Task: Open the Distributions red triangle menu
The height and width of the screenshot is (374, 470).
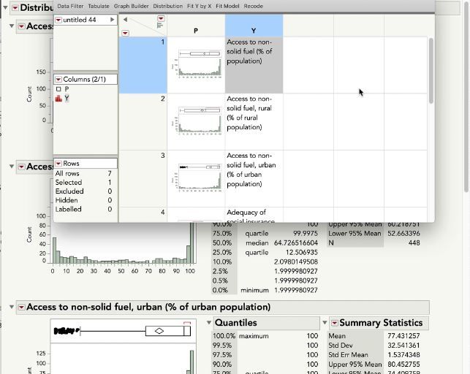Action: [x=15, y=8]
